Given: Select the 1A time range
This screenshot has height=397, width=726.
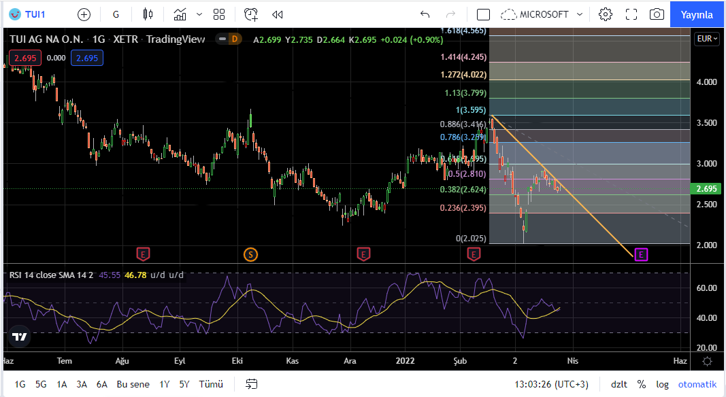Looking at the screenshot, I should point(62,384).
